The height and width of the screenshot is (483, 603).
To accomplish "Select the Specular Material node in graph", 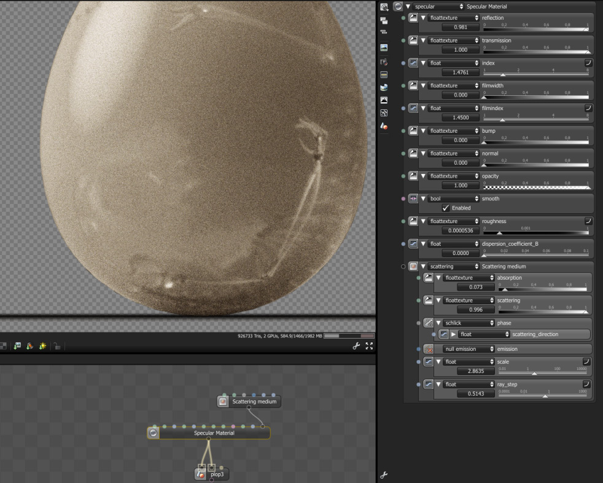I will (209, 433).
